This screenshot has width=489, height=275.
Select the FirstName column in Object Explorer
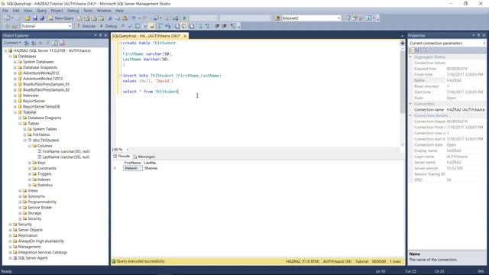point(66,151)
